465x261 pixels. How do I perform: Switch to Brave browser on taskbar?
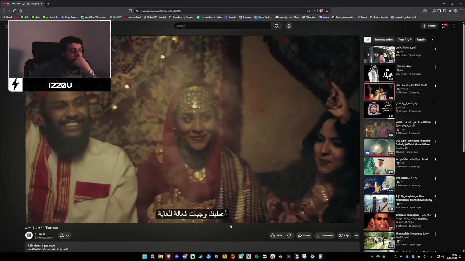pos(169,257)
